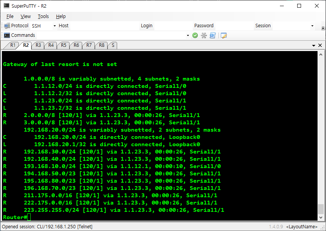Screen dimensions: 326x231
Task: Click the Commands input field
Action: (111, 36)
